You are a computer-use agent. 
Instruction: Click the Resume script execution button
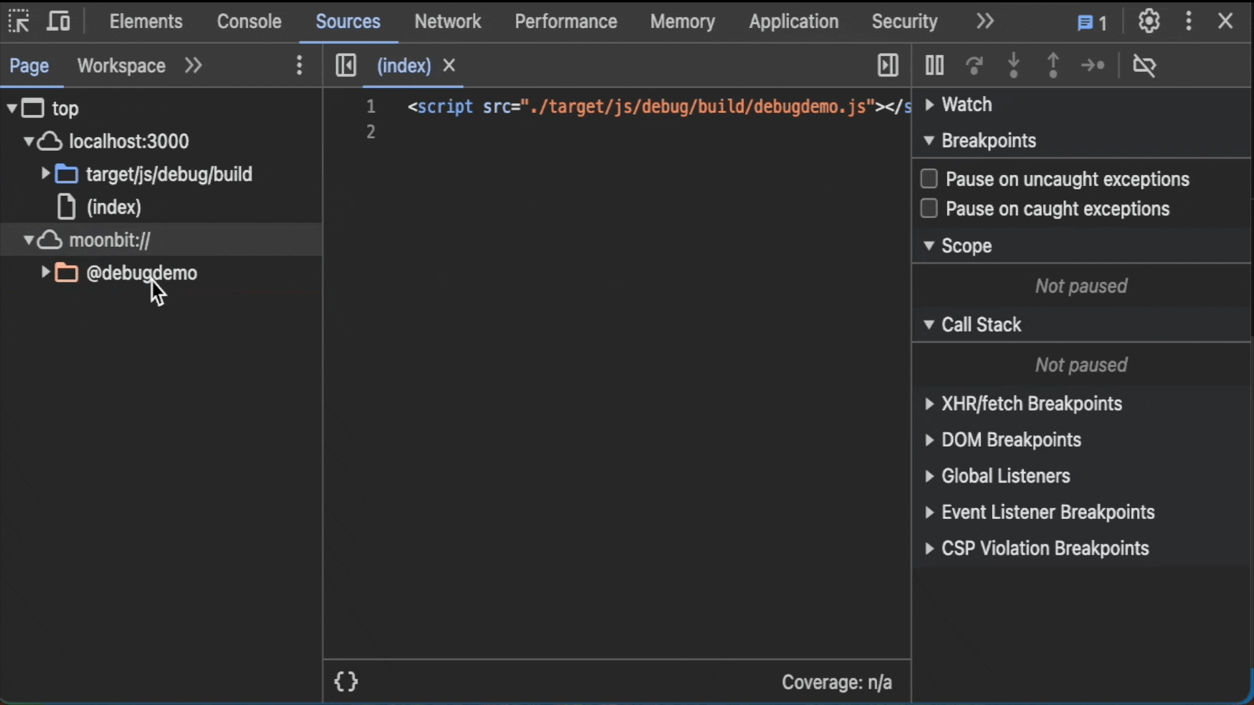tap(933, 65)
